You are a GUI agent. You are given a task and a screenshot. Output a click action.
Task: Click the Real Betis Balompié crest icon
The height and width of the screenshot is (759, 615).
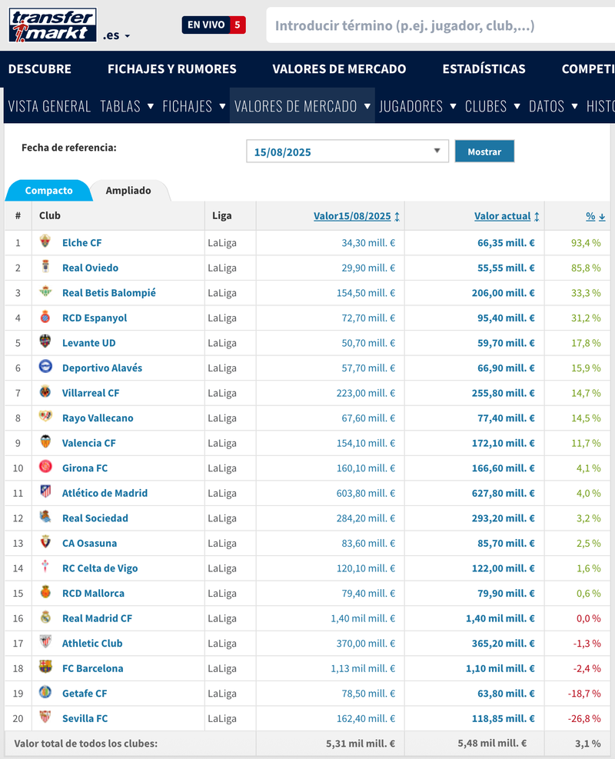[46, 292]
